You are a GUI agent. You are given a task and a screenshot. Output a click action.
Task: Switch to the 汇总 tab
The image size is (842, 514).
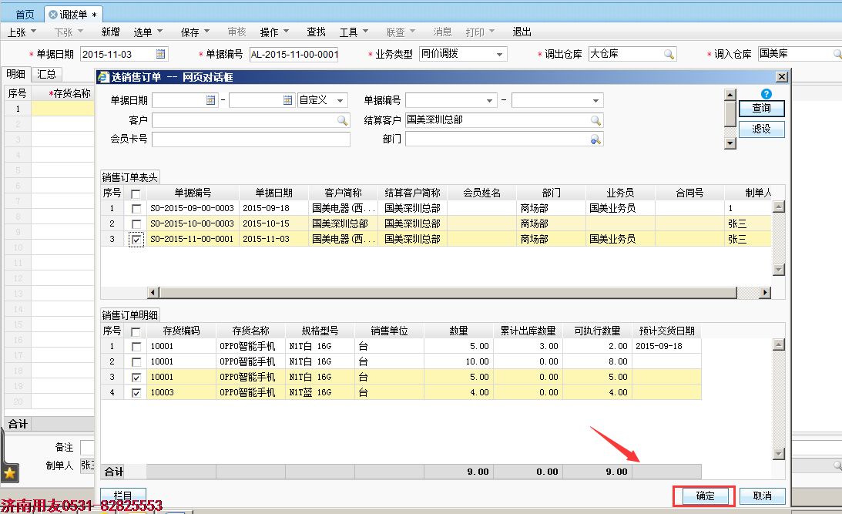[46, 74]
